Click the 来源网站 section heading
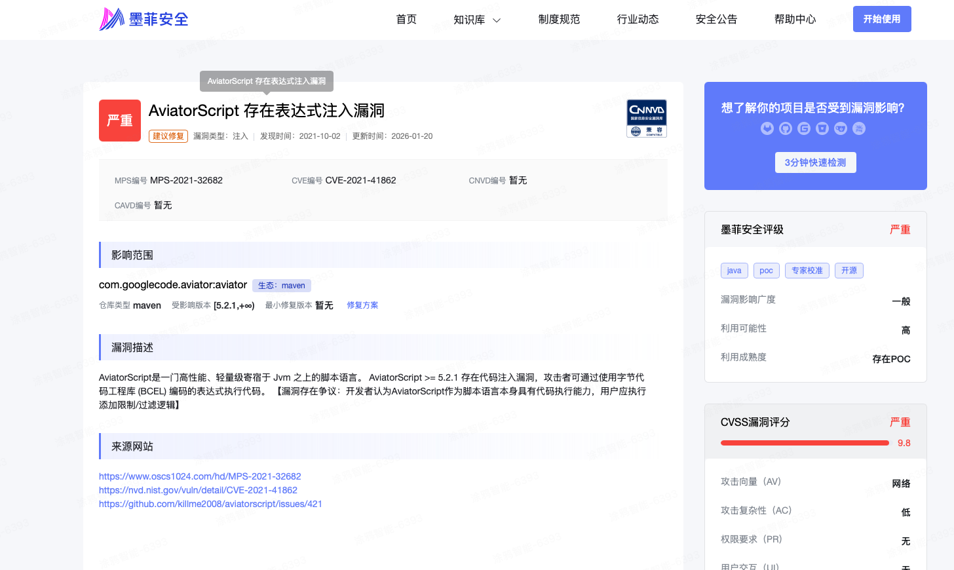 132,446
